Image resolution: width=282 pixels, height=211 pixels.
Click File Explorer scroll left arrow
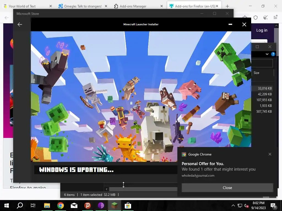point(107,189)
